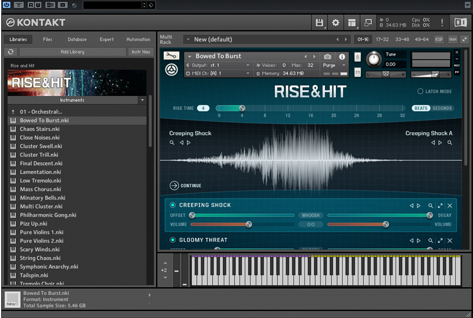The image size is (473, 318).
Task: Switch to Files tab
Action: point(47,39)
